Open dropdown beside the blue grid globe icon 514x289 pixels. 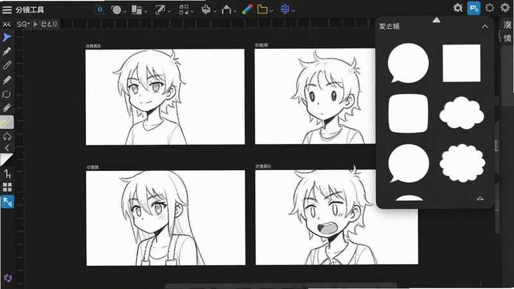click(294, 12)
